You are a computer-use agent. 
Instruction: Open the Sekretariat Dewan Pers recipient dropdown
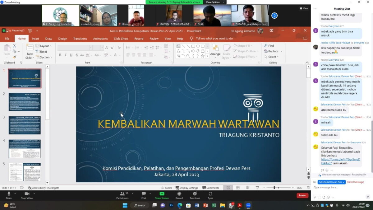[331, 182]
